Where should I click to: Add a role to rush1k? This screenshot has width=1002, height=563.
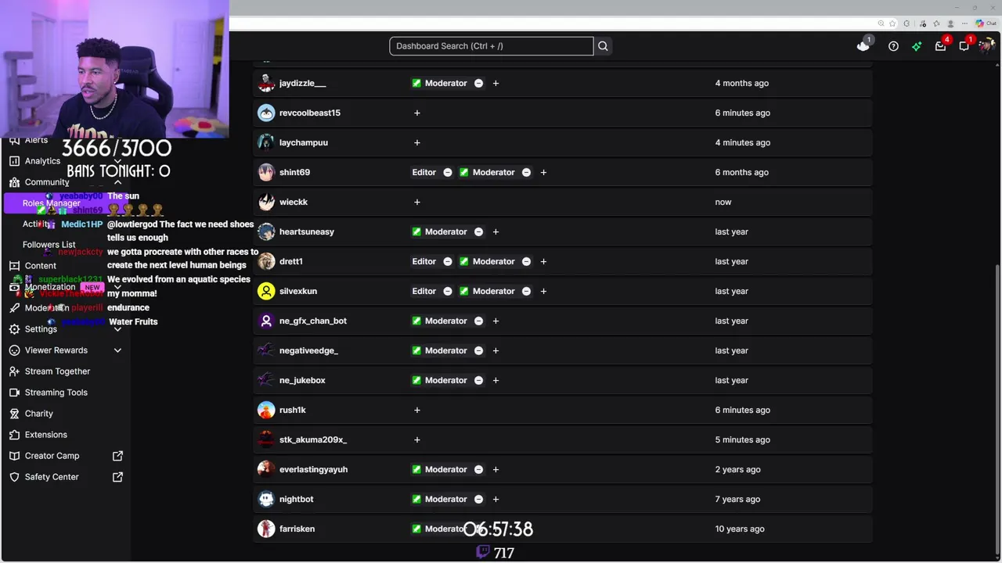417,410
